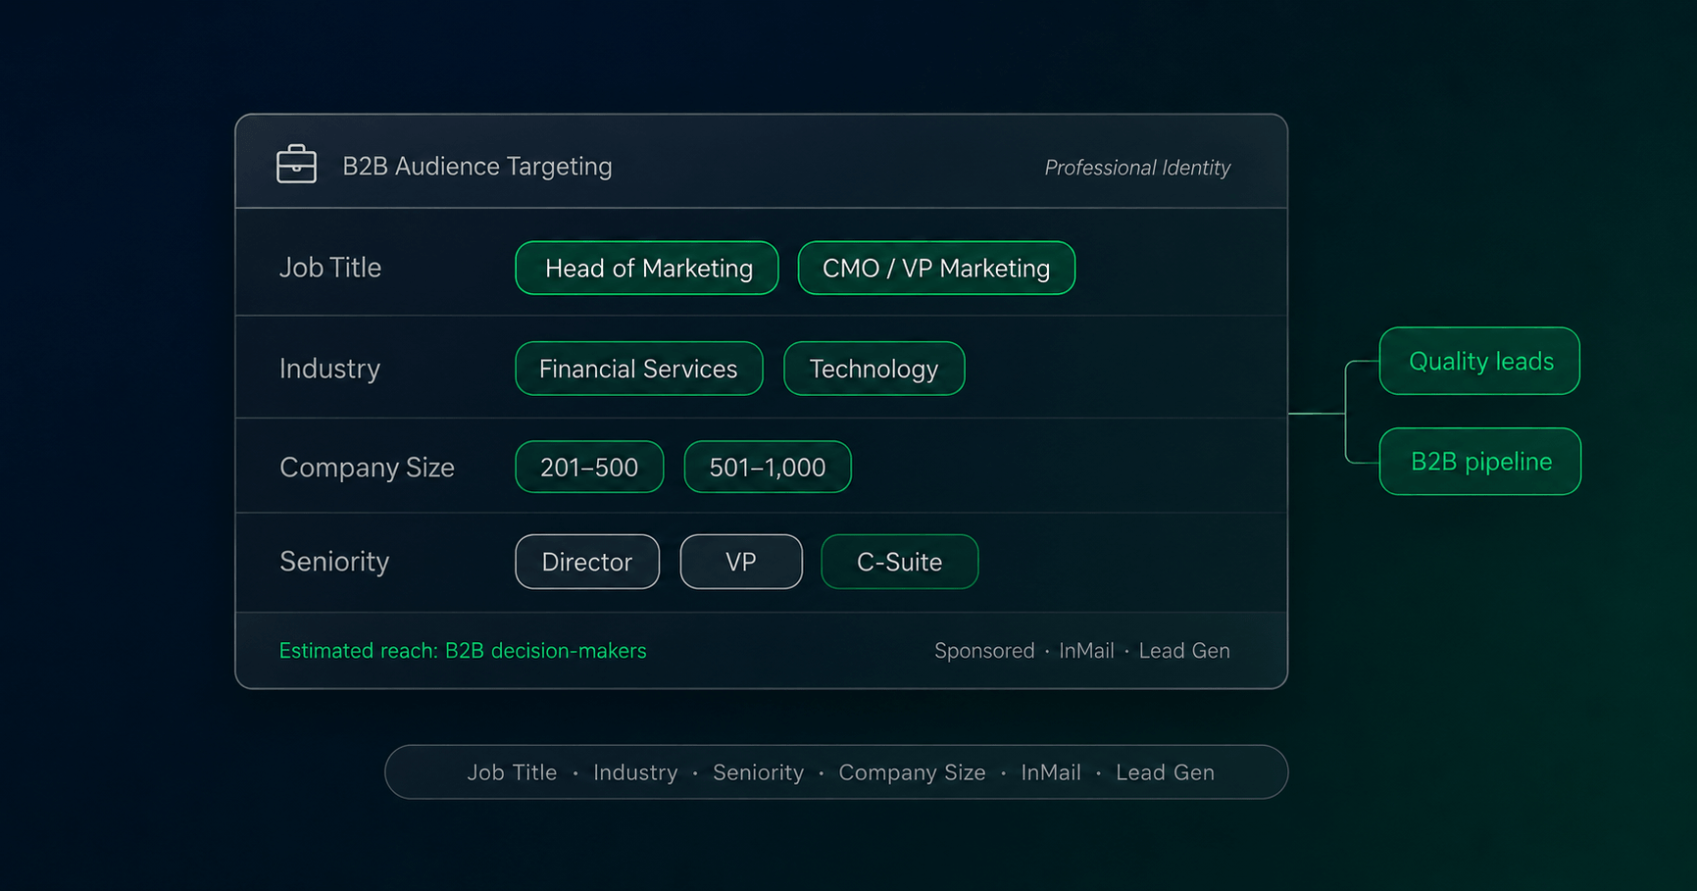Click the Seniority row label

tap(334, 562)
